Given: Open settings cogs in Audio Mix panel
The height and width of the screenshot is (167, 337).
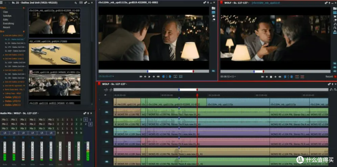Looking at the screenshot, I should coord(84,113).
